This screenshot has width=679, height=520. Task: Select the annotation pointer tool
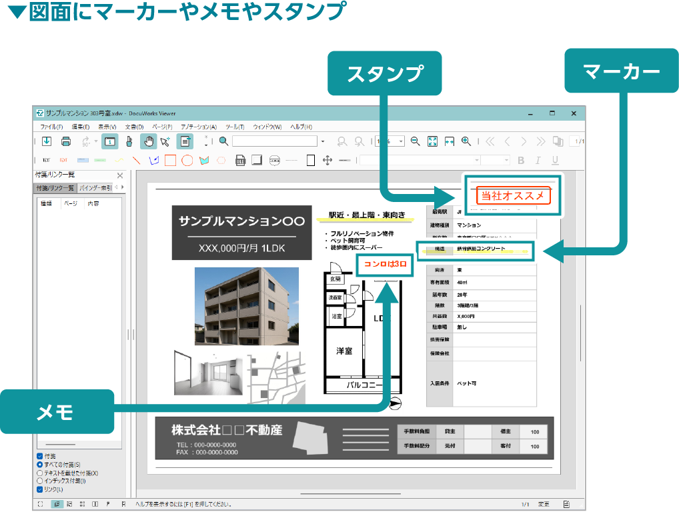click(165, 141)
